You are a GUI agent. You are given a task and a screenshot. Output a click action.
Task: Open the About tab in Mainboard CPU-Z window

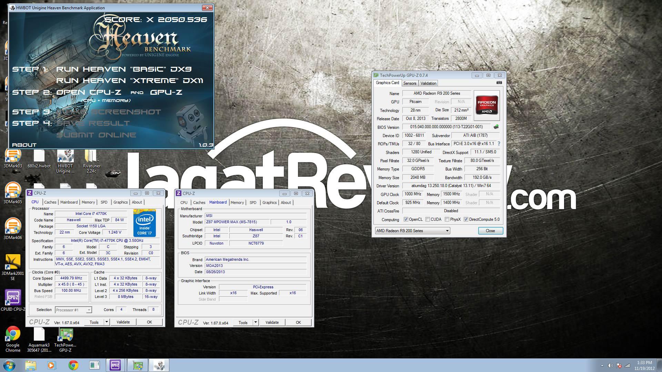point(285,203)
